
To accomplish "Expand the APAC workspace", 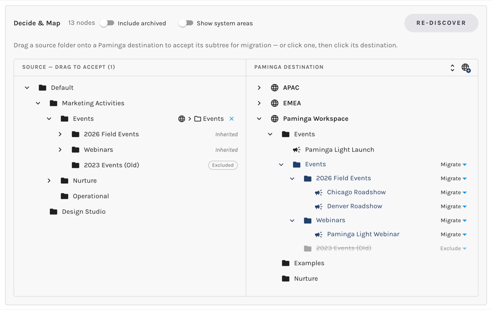I will click(259, 88).
